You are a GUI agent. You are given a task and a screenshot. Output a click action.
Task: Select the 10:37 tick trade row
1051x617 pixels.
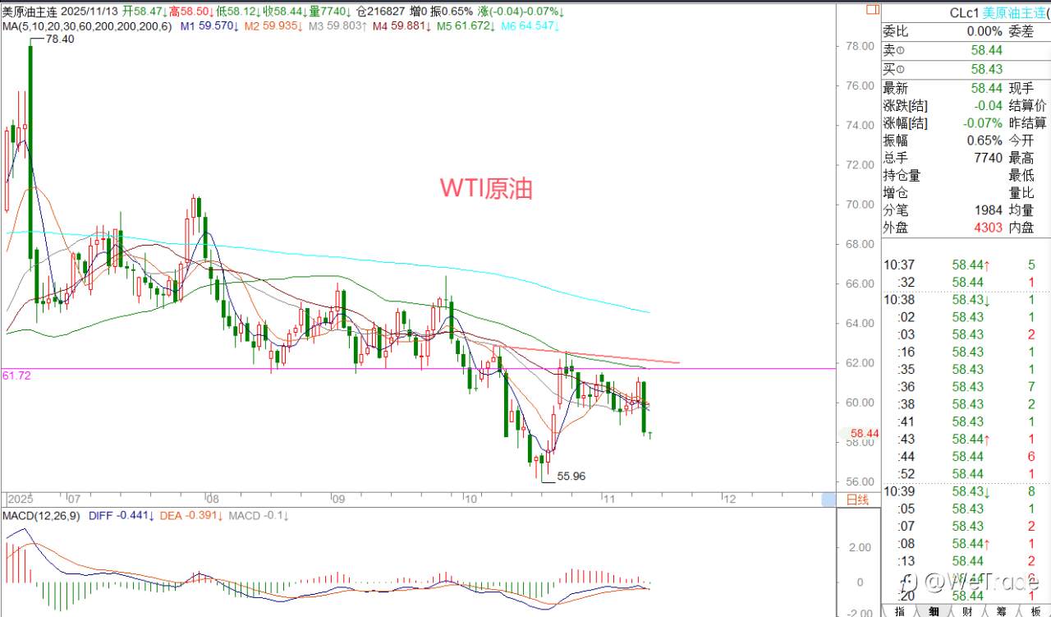966,265
